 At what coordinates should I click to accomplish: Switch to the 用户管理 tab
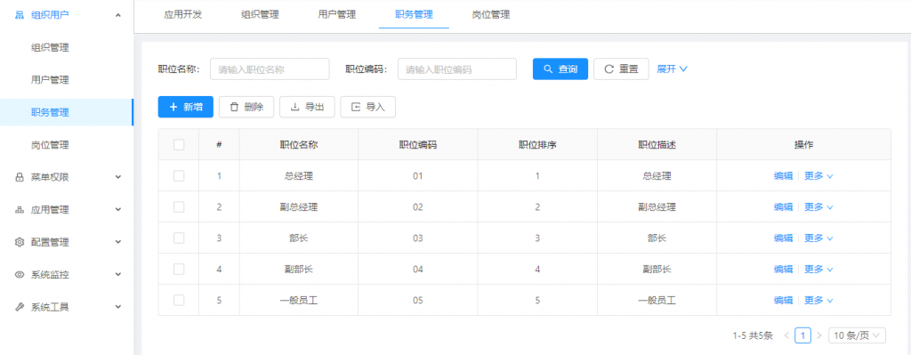[x=337, y=15]
